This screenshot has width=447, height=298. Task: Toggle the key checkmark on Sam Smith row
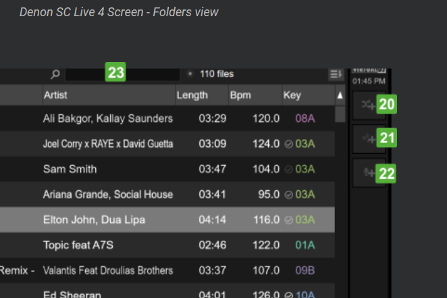pyautogui.click(x=288, y=169)
